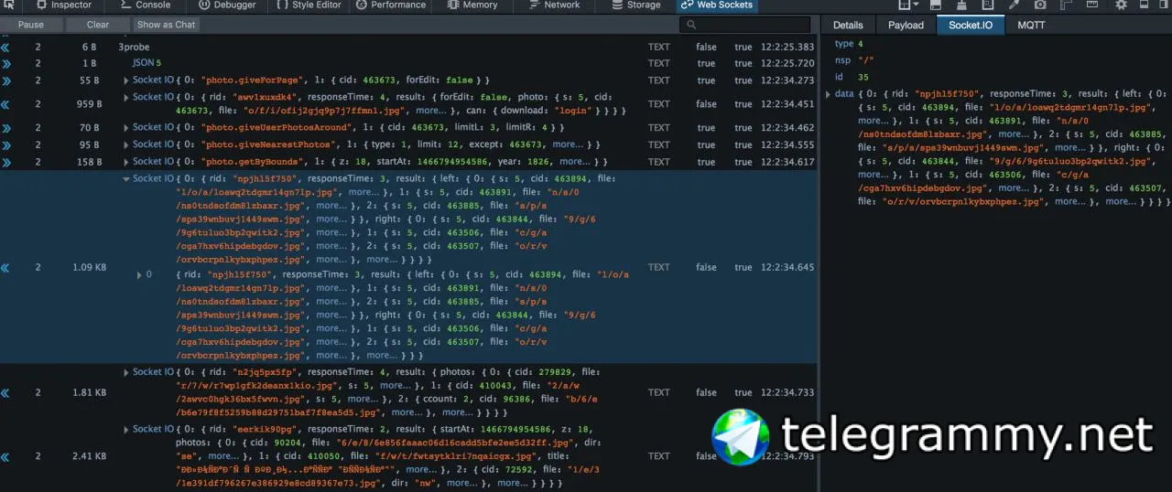Click sent arrow on 158 B row

point(5,162)
